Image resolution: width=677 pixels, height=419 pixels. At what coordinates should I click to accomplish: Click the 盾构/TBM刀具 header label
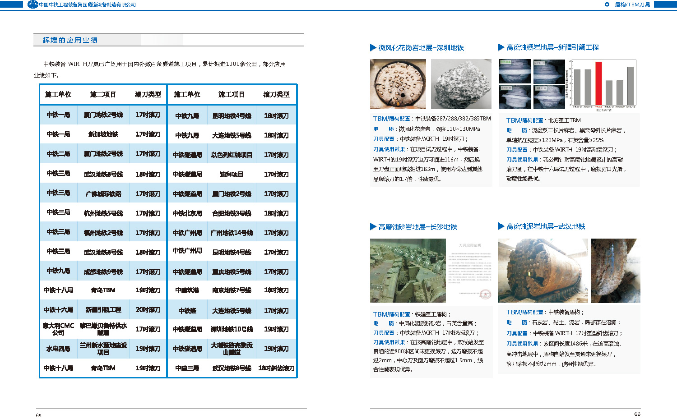pyautogui.click(x=632, y=5)
